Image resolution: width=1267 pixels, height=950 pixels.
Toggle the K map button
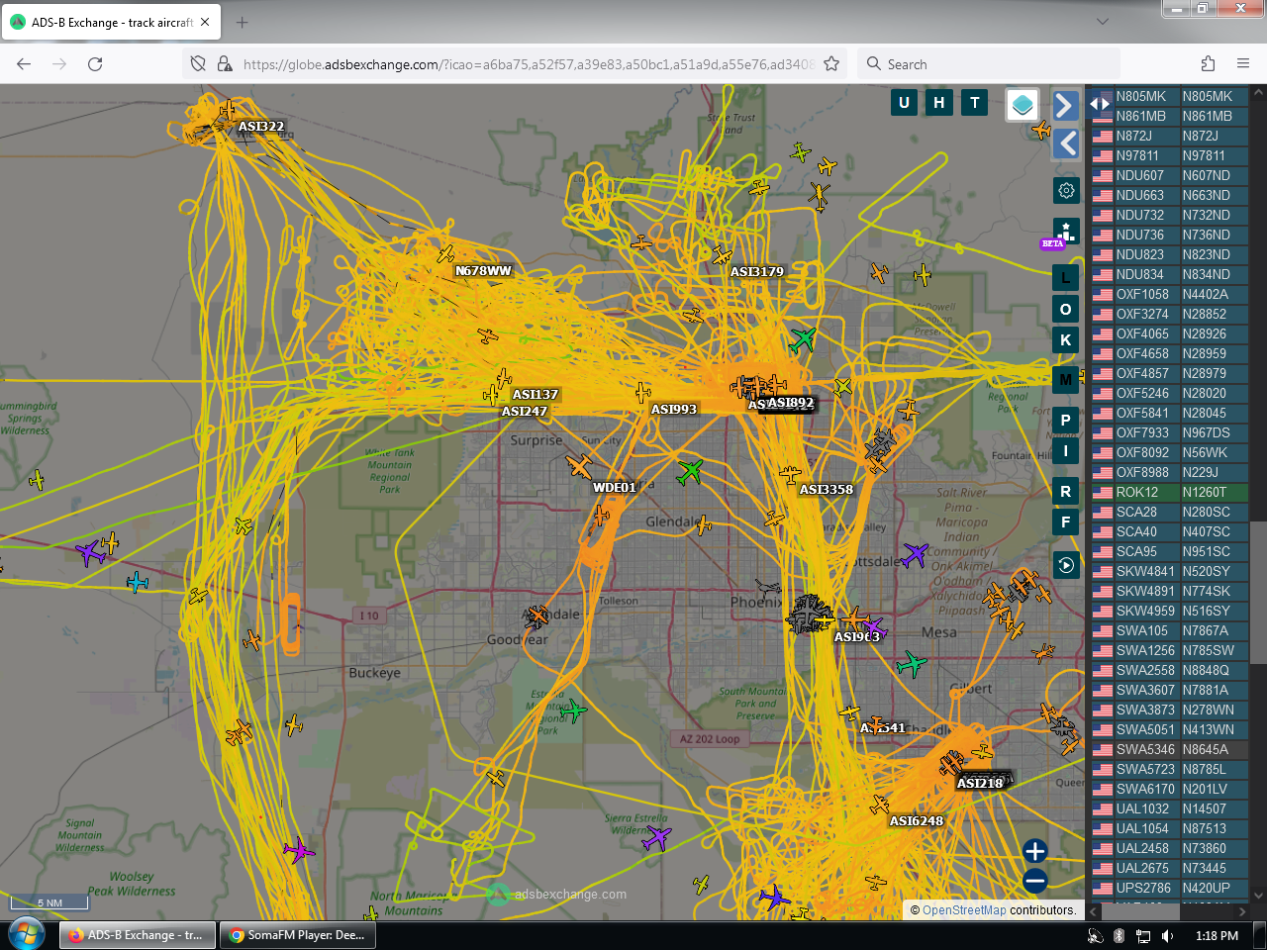point(1066,340)
